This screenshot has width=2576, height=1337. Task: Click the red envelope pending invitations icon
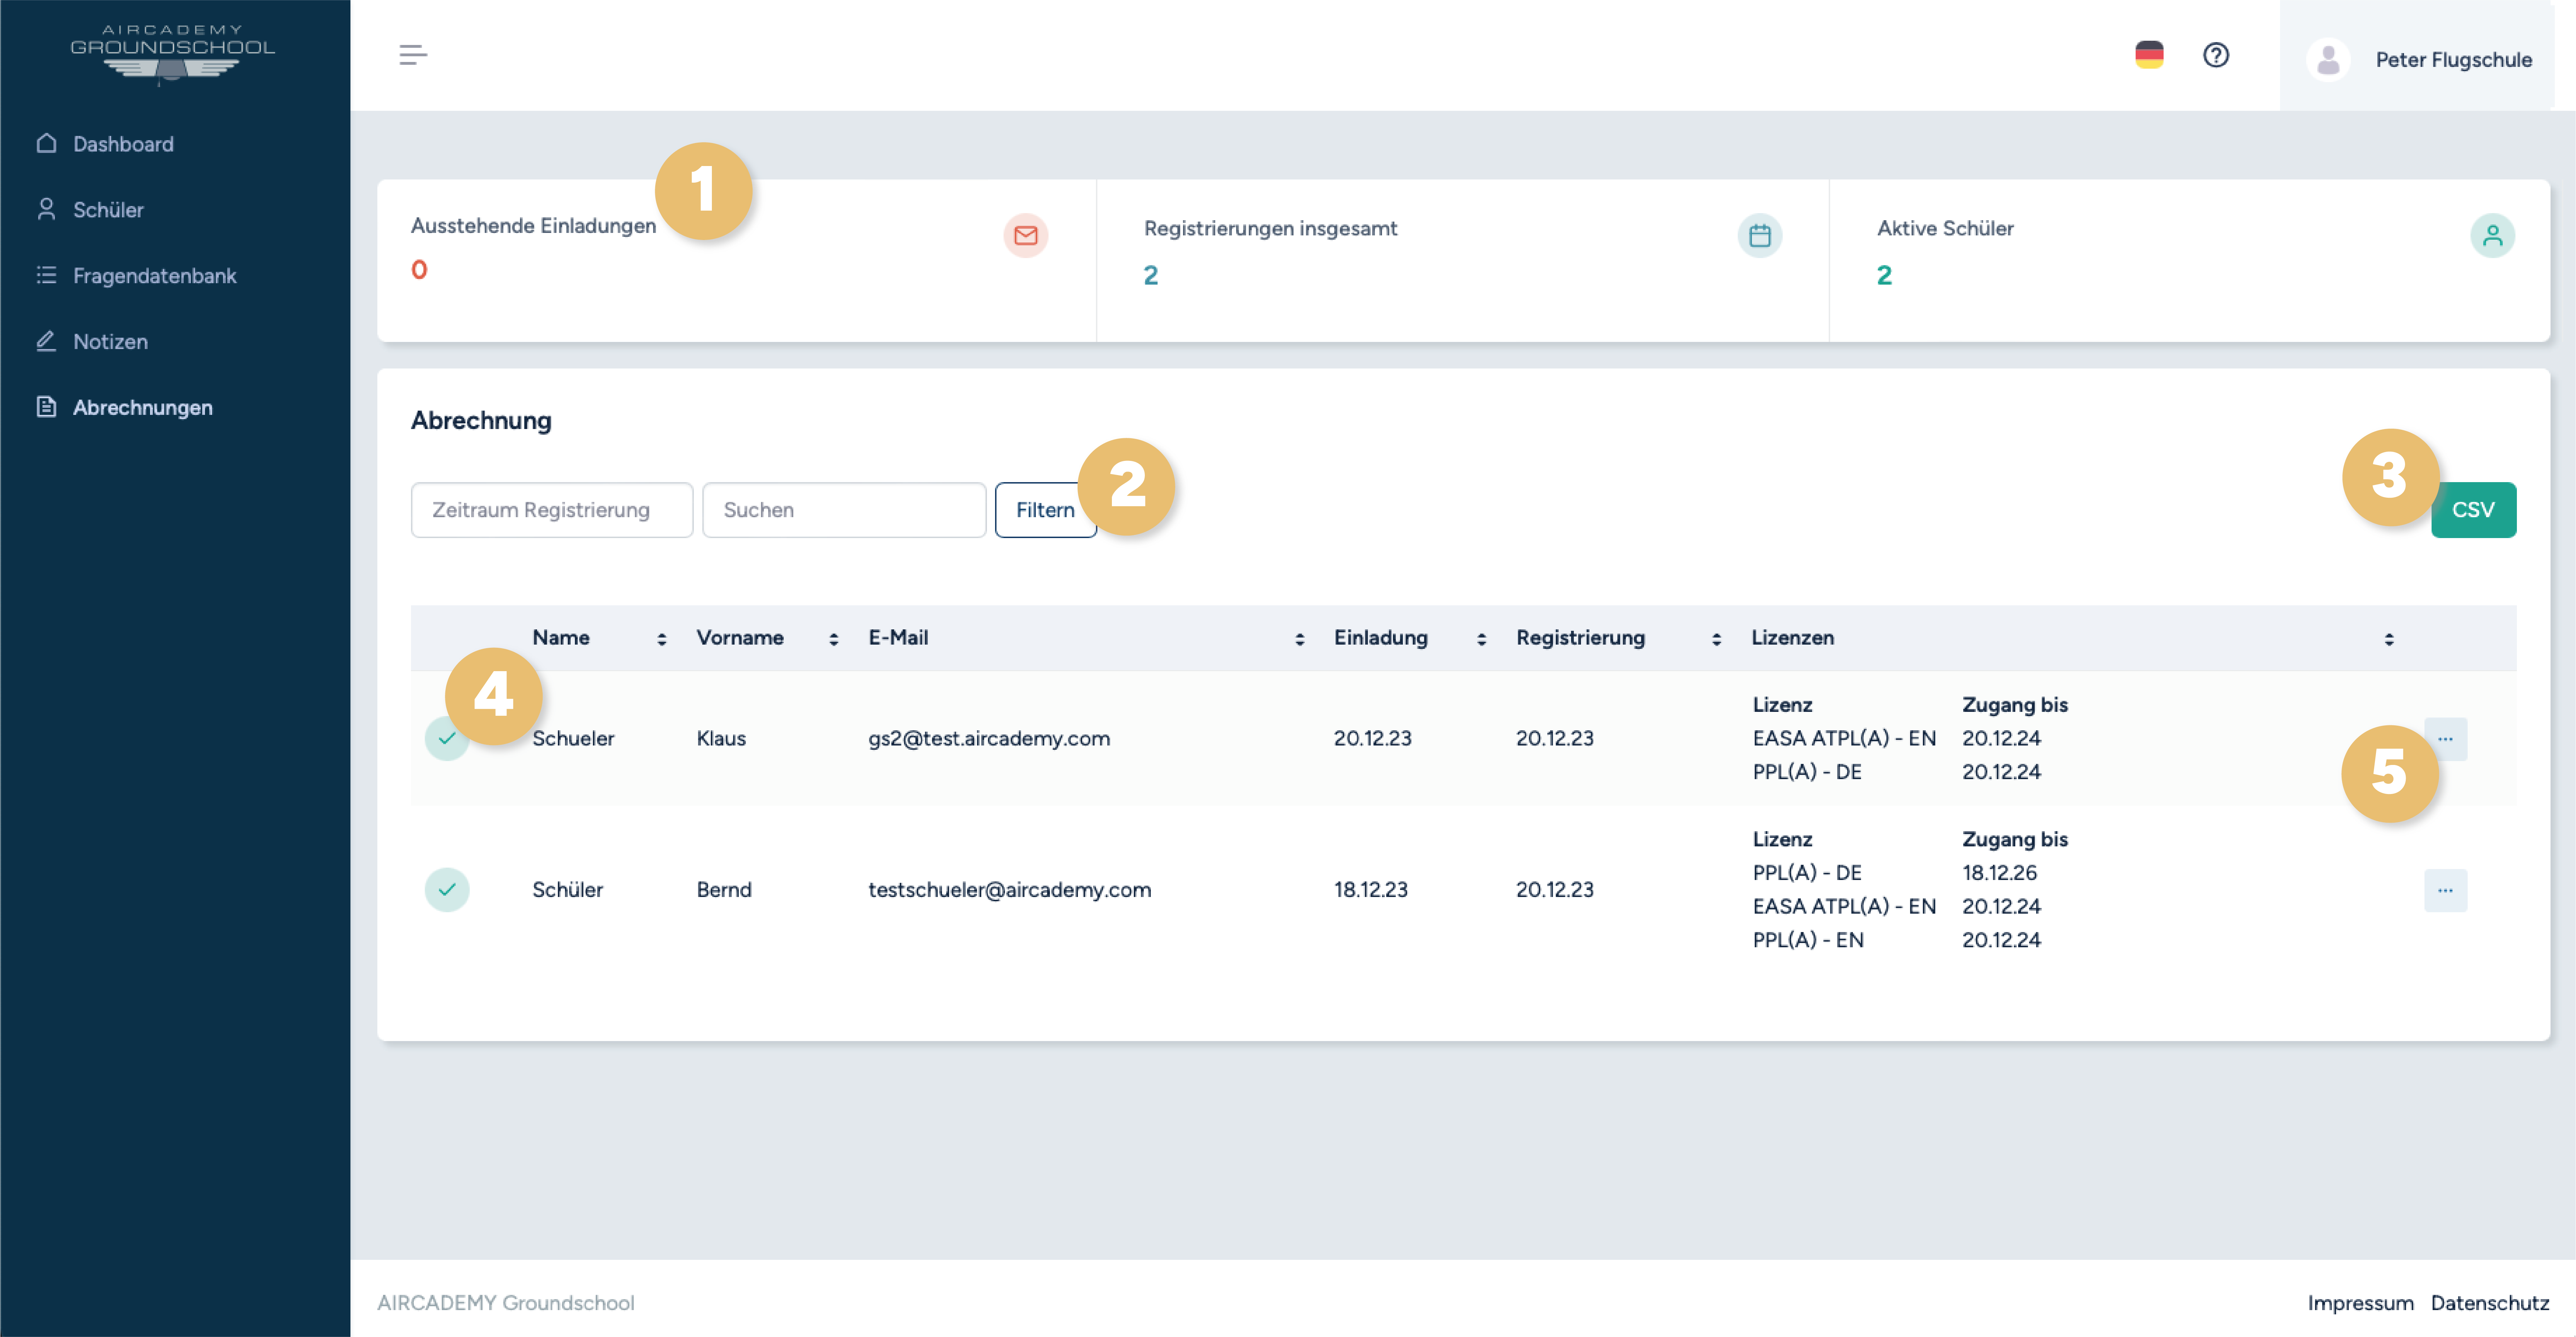point(1026,236)
